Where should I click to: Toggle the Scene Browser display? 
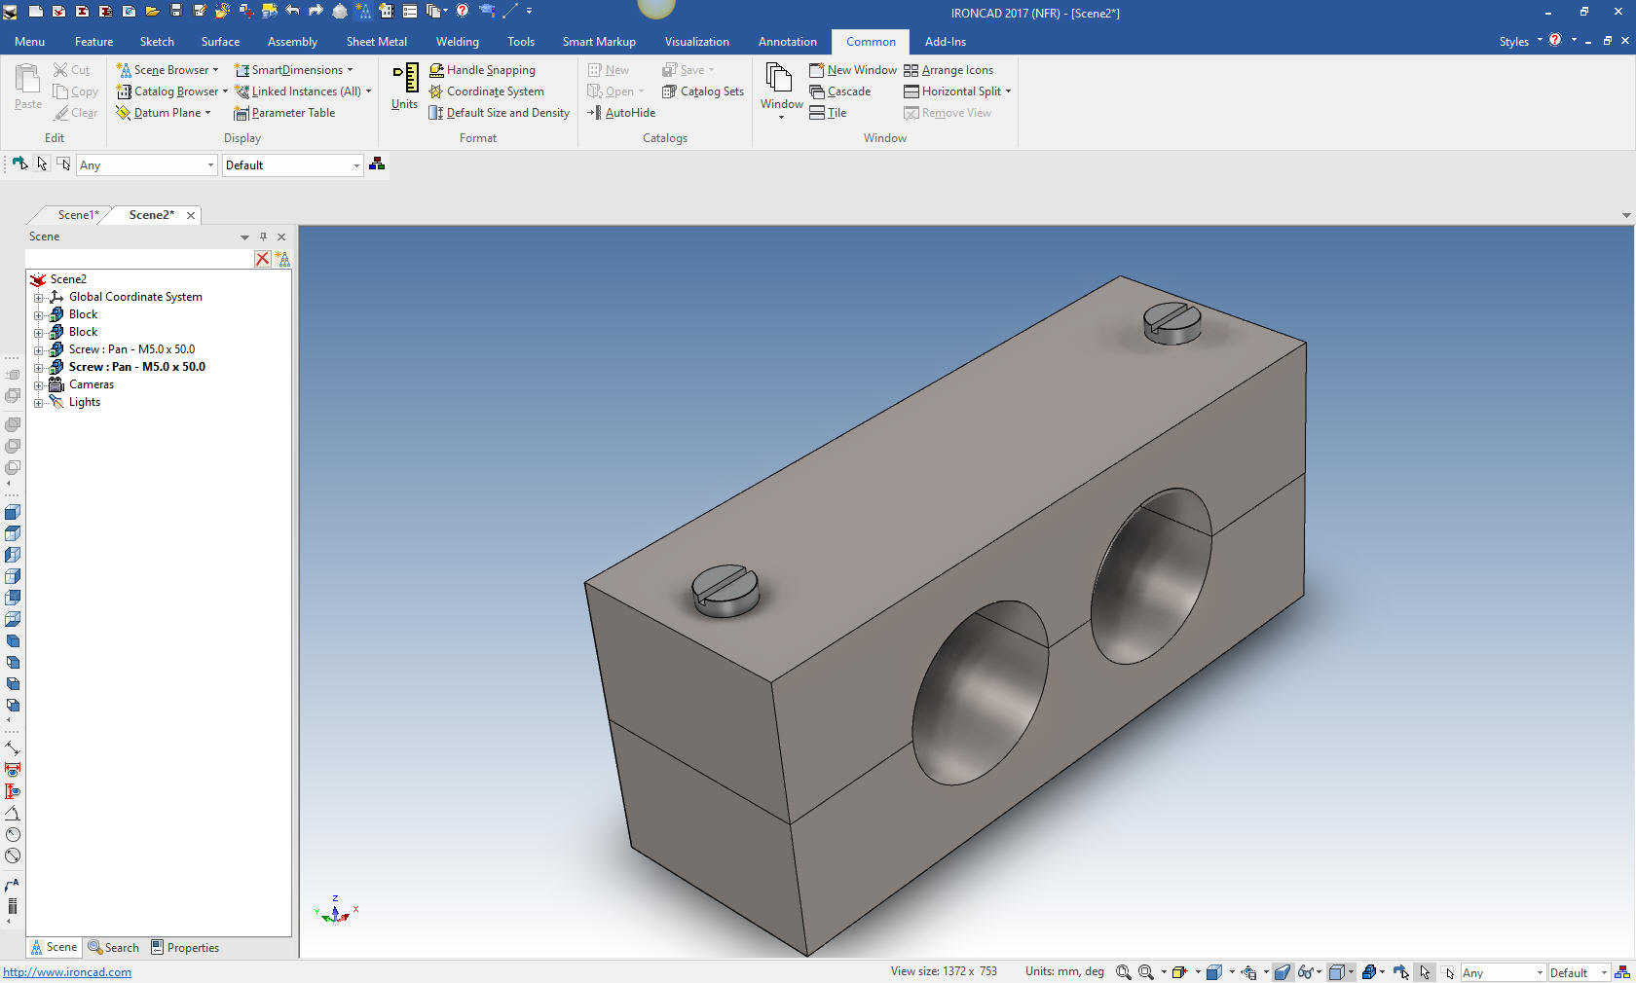pyautogui.click(x=162, y=70)
